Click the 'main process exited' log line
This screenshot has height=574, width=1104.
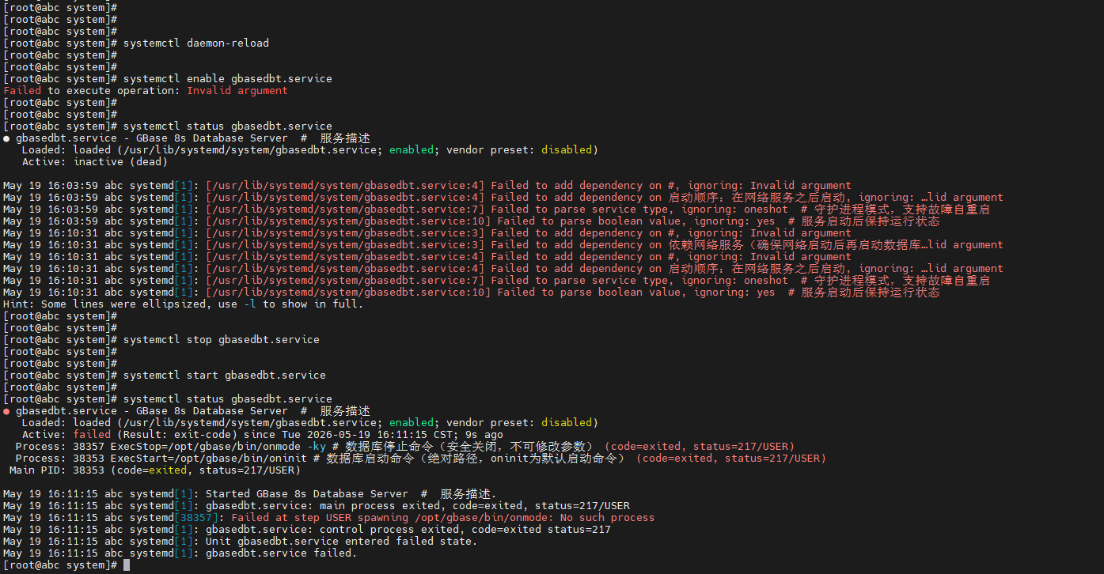click(317, 506)
